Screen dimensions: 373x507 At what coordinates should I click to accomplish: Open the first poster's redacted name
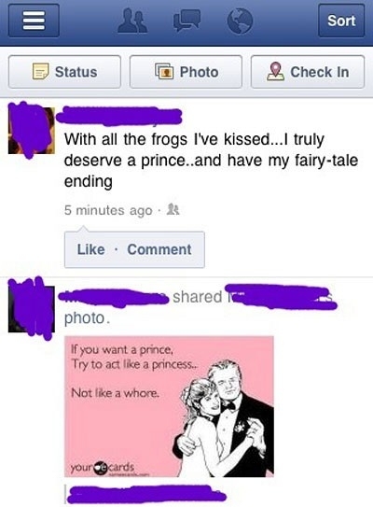pyautogui.click(x=119, y=116)
